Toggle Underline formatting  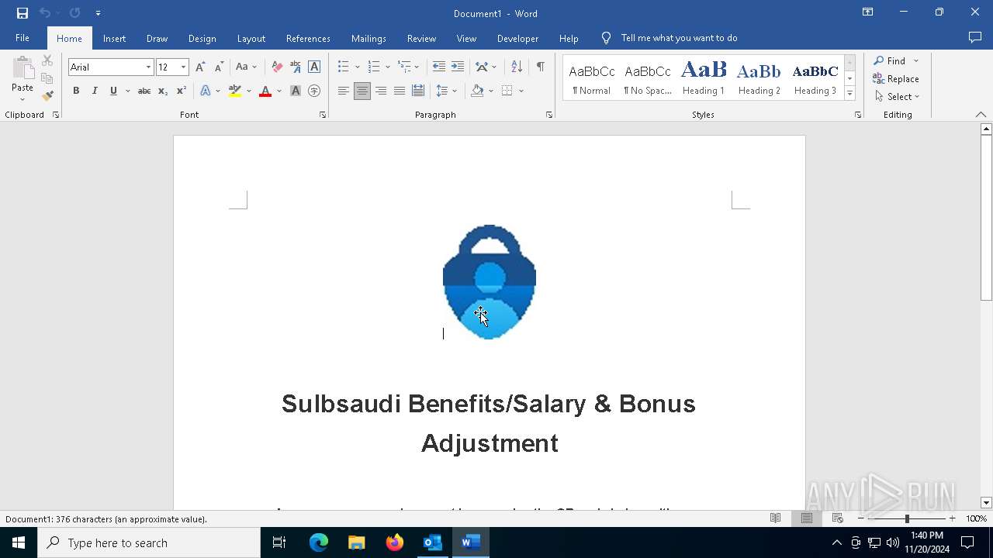(x=113, y=91)
